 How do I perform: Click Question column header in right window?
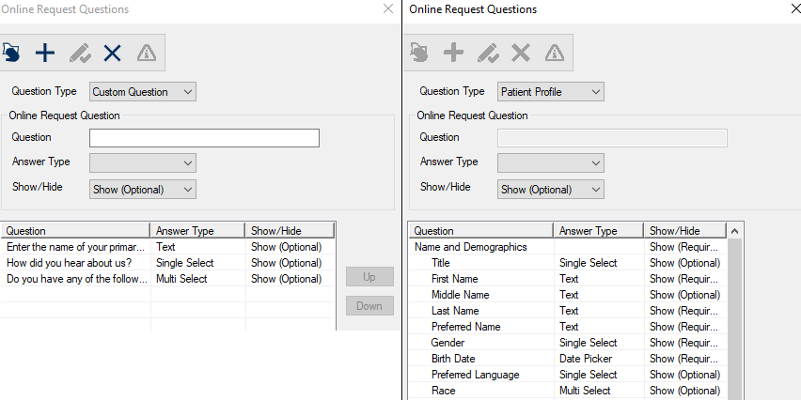coord(481,231)
